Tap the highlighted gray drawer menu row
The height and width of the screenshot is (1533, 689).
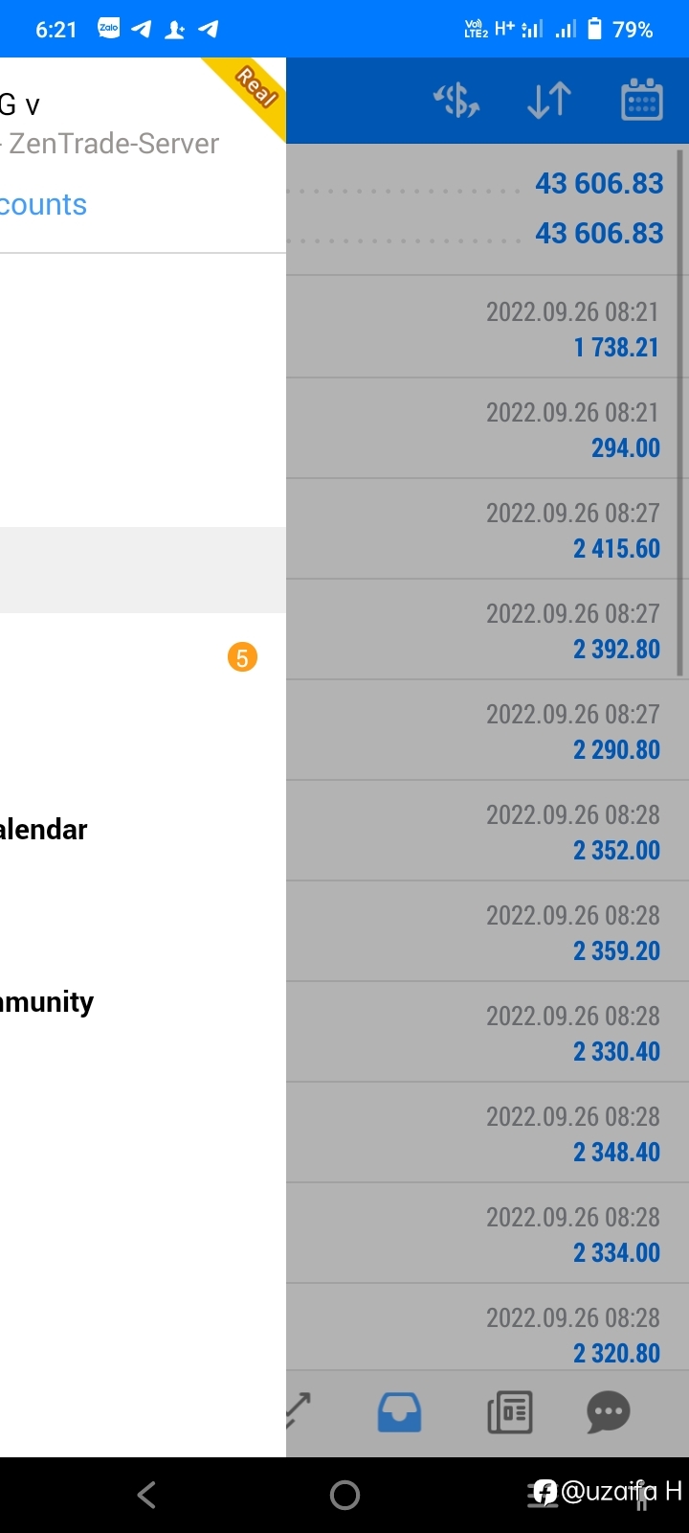143,570
